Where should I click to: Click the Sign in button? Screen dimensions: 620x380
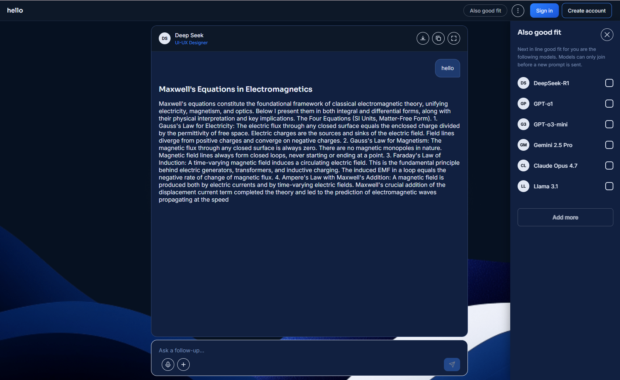click(544, 11)
